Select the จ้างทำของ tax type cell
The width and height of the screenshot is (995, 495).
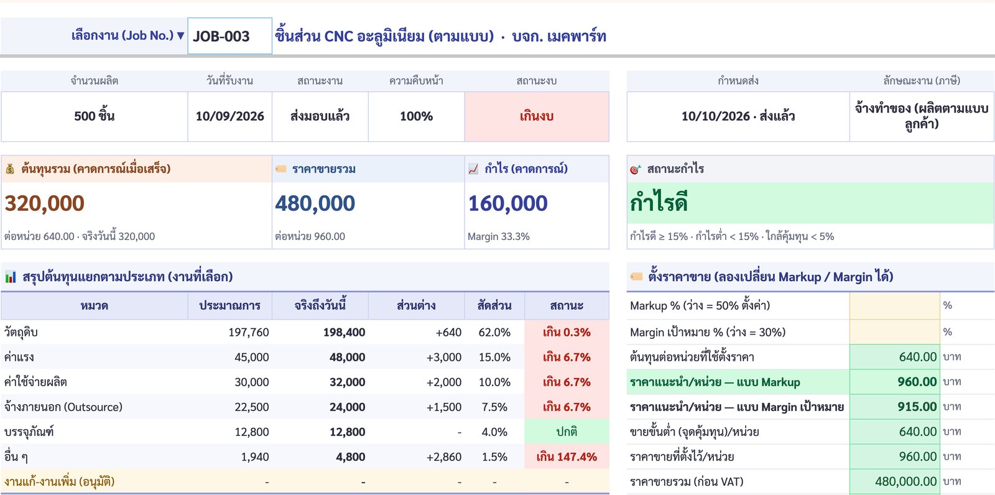pyautogui.click(x=922, y=116)
